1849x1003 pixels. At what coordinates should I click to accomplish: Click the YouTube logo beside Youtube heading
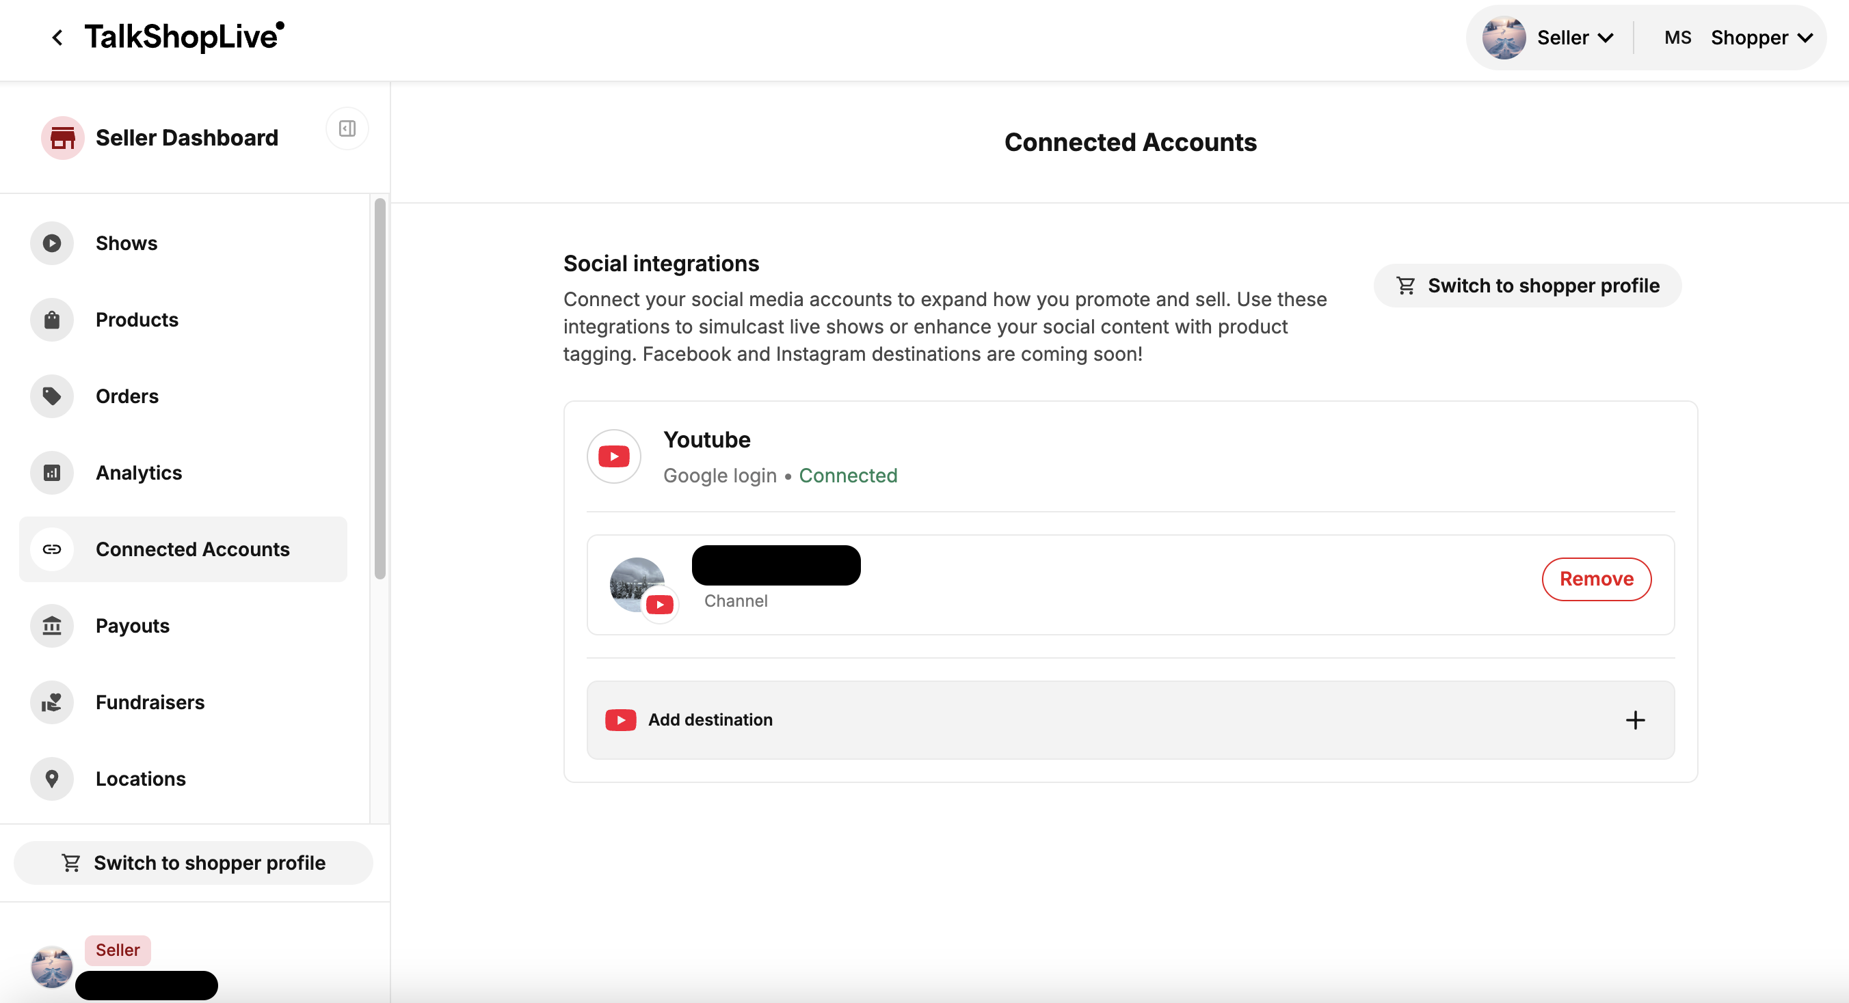pyautogui.click(x=613, y=456)
